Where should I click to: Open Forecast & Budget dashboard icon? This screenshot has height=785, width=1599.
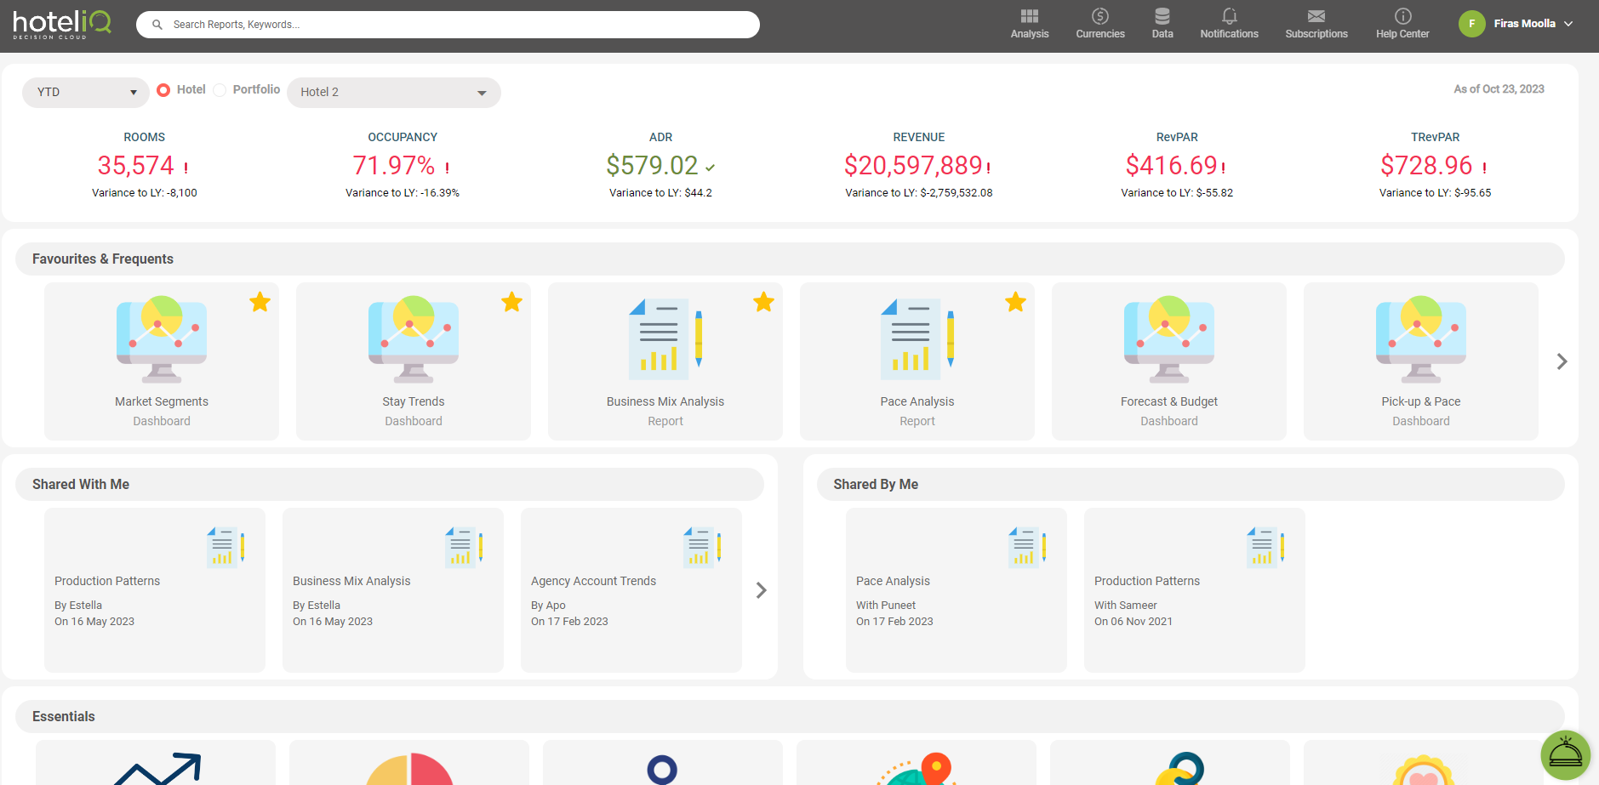[1169, 340]
